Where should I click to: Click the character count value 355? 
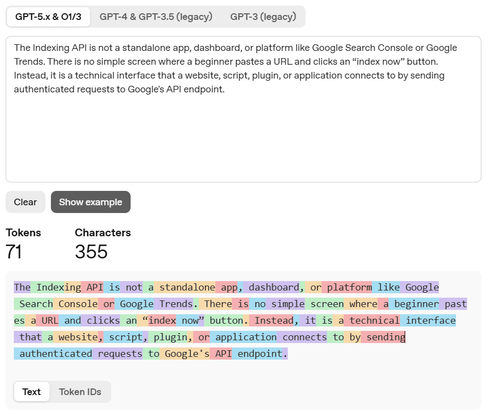pyautogui.click(x=91, y=252)
